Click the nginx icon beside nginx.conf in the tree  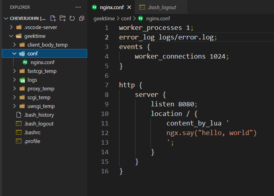click(x=25, y=62)
